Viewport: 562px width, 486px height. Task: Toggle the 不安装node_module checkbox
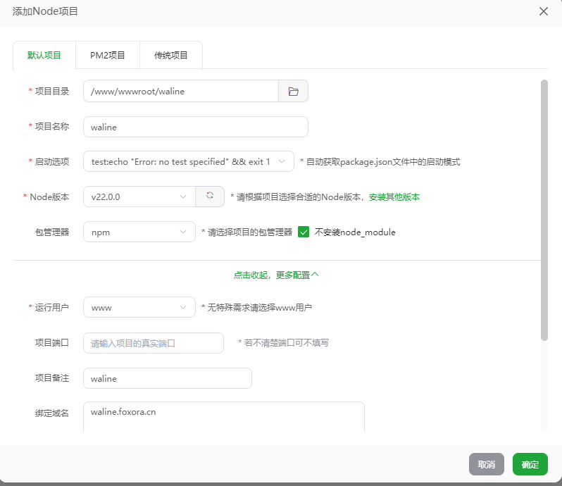[304, 232]
